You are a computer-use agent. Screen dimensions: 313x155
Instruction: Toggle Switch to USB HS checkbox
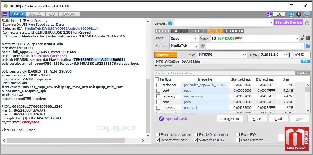pos(196,140)
